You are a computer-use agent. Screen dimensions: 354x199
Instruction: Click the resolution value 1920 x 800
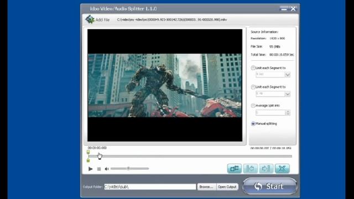(277, 38)
